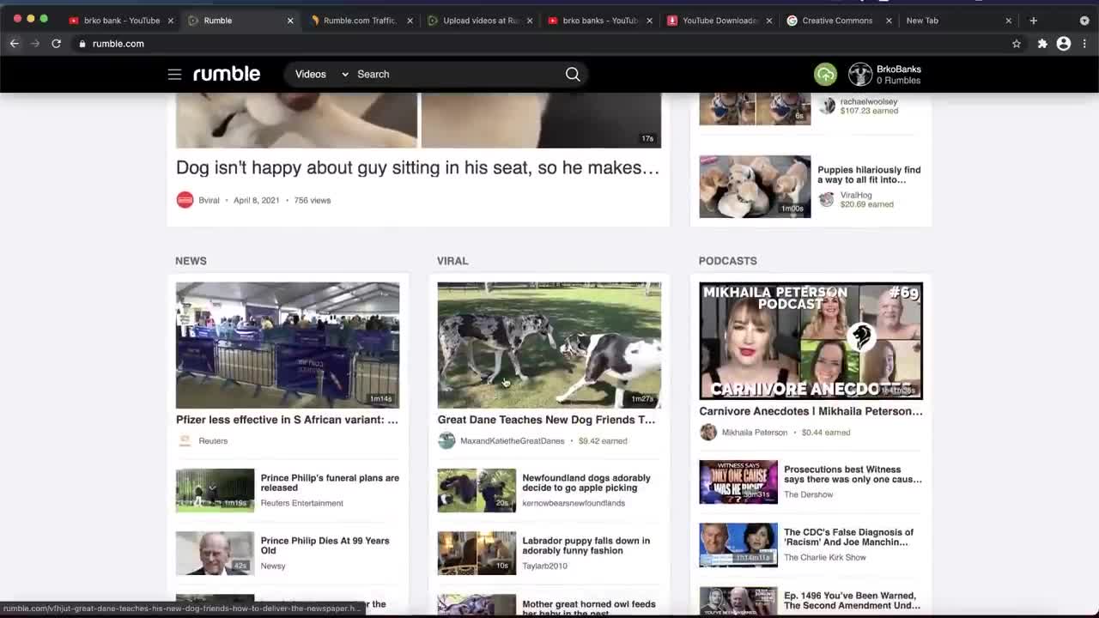Open the Rumble hamburger menu
The height and width of the screenshot is (618, 1099).
(x=174, y=75)
